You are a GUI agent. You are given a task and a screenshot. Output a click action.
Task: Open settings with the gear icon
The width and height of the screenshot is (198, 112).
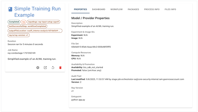38,67
